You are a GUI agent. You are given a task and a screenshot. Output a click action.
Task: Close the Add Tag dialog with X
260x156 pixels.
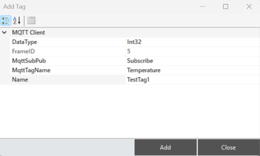coord(249,6)
